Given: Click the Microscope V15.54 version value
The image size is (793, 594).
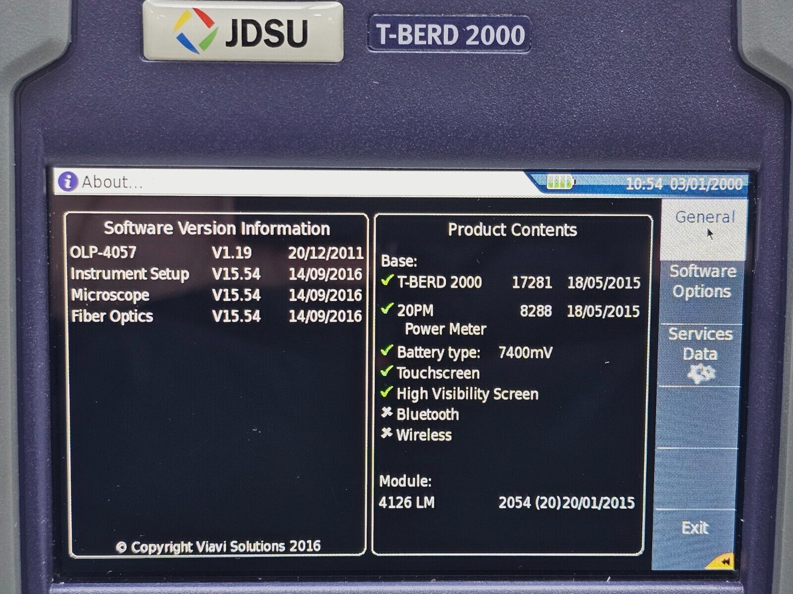Looking at the screenshot, I should (236, 296).
